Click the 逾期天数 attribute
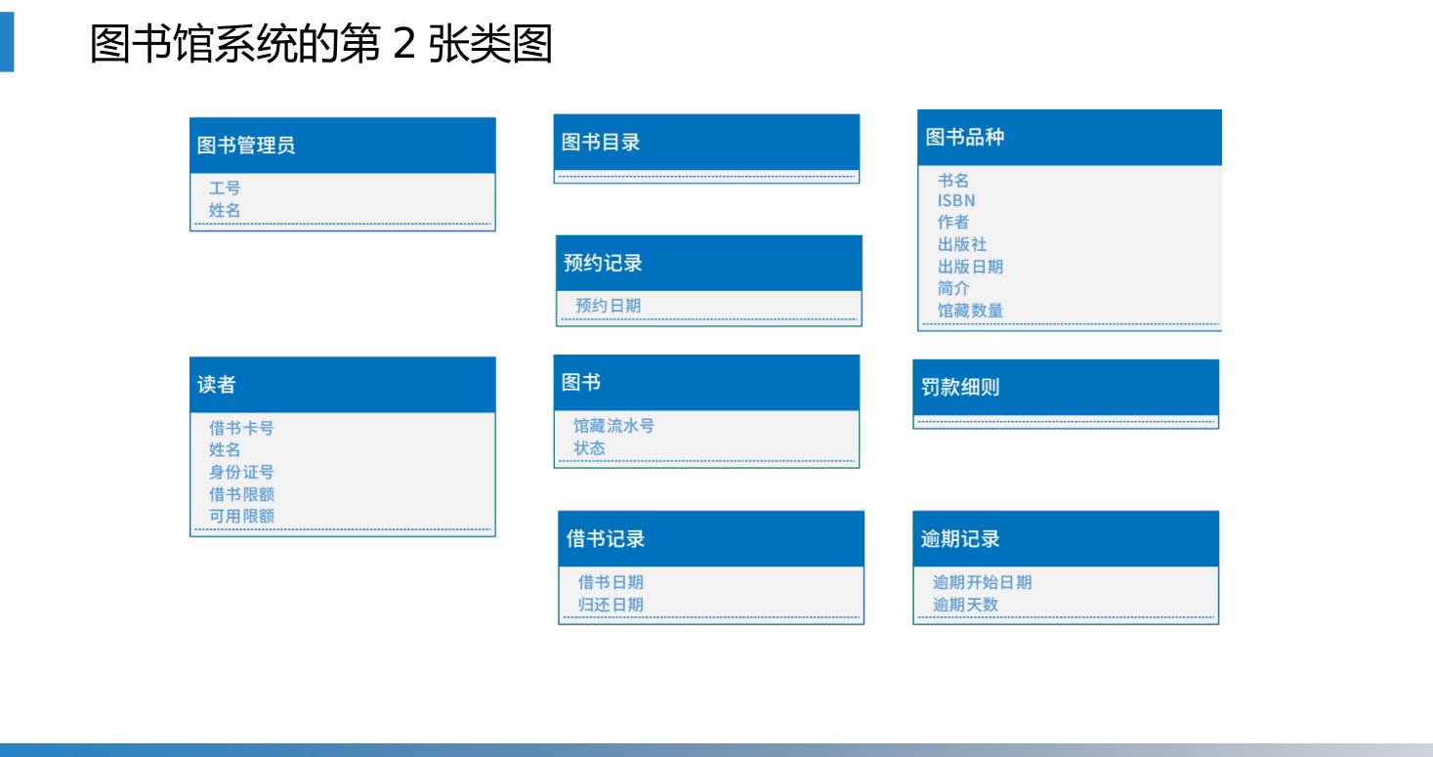This screenshot has width=1433, height=757. [965, 605]
